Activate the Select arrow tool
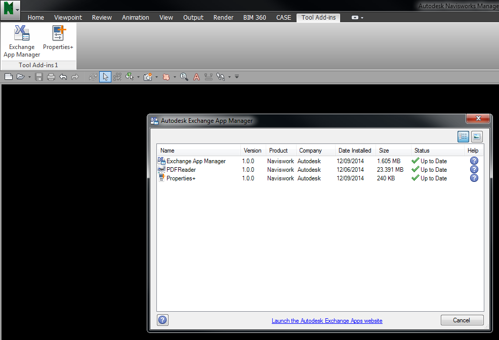 [105, 76]
